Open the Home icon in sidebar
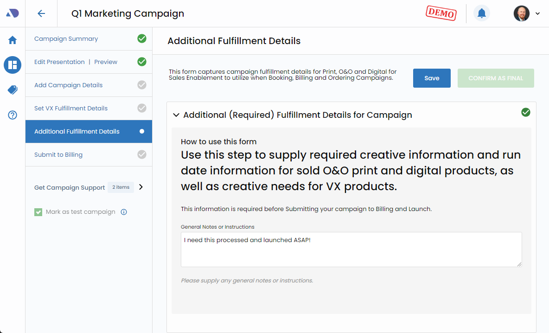Screen dimensions: 549x333 click(x=13, y=40)
